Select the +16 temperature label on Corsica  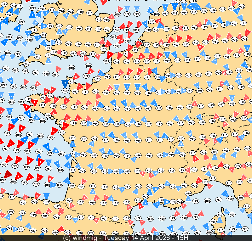pos(213,222)
